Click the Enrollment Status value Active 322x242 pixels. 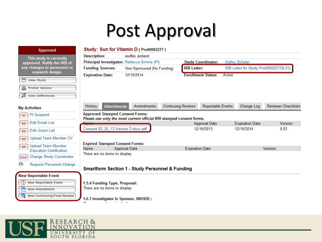[228, 75]
